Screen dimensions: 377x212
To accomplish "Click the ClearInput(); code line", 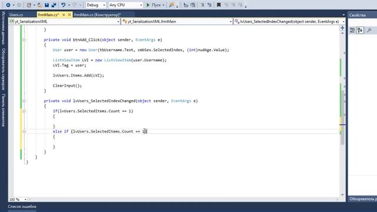I will coord(67,85).
